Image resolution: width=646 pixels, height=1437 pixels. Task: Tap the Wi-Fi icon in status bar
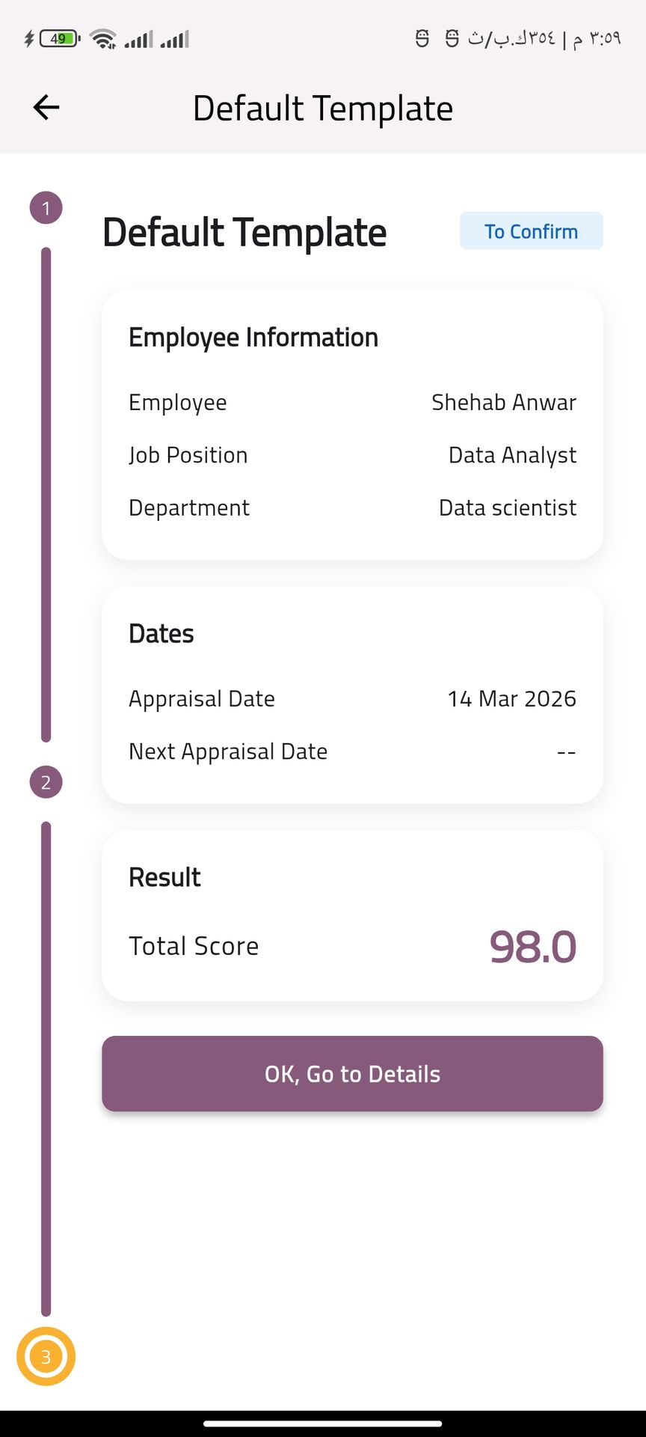[103, 38]
